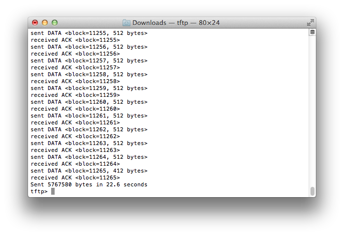Click the window title text Downloads — tftp
This screenshot has height=236, width=344.
click(x=160, y=23)
